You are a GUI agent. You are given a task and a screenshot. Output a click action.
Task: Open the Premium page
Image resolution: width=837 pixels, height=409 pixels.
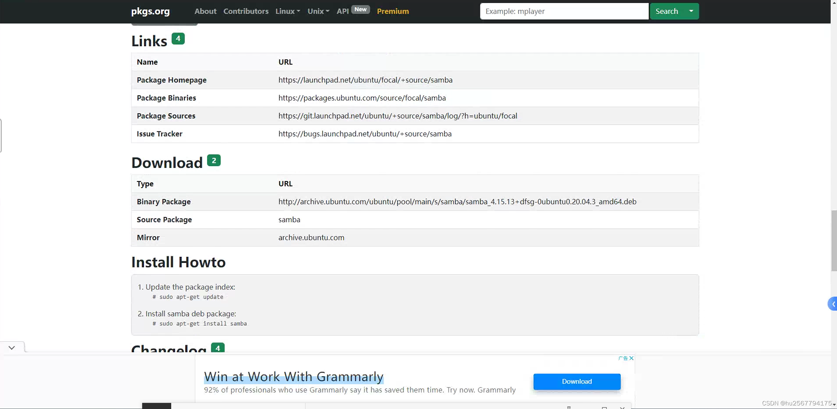(393, 11)
